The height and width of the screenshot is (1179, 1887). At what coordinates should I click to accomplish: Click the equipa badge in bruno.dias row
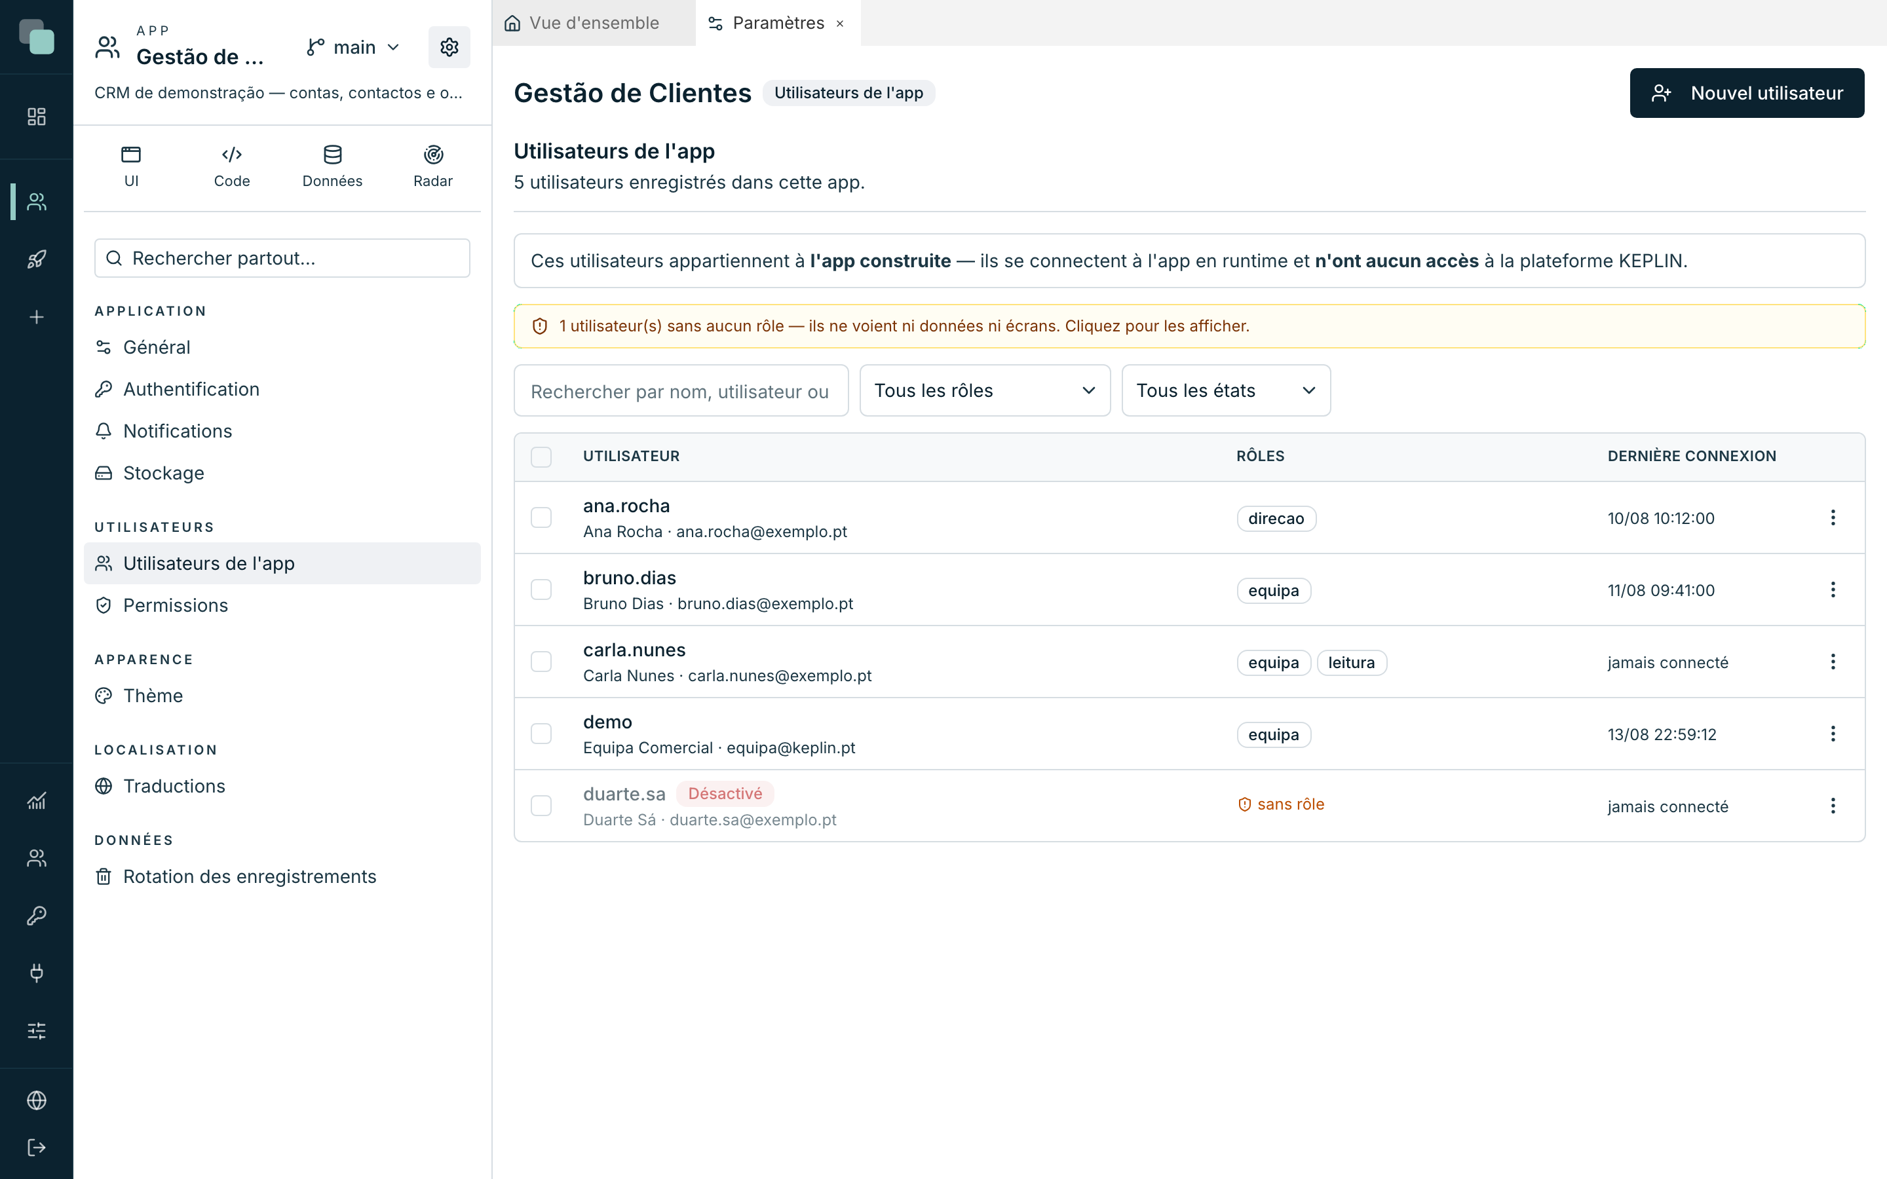(x=1273, y=591)
